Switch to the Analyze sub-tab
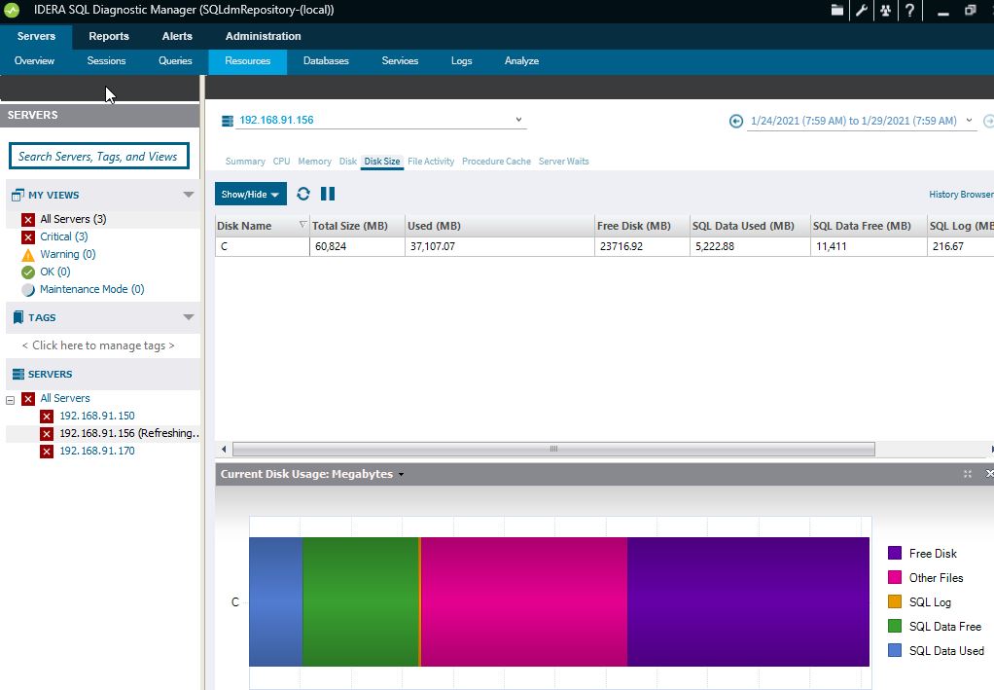The width and height of the screenshot is (994, 690). (x=521, y=61)
